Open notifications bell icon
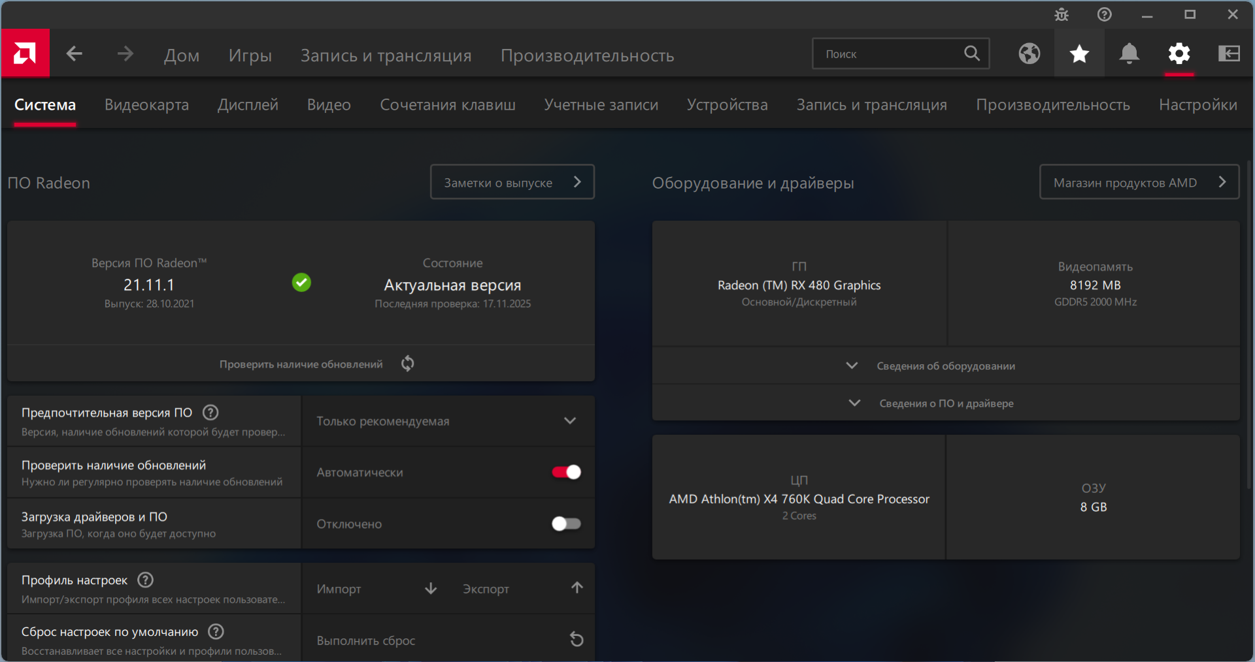 click(x=1129, y=54)
